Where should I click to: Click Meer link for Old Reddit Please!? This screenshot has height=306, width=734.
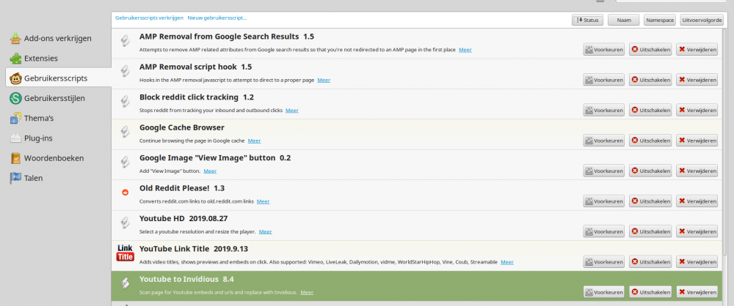coord(263,201)
